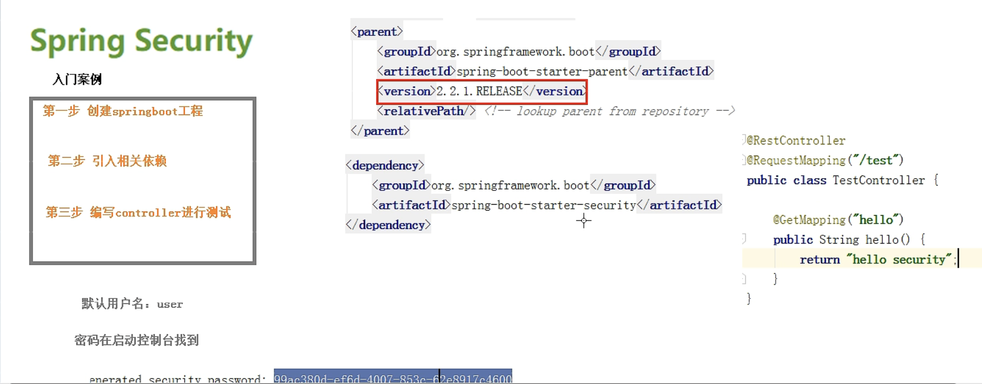Image resolution: width=982 pixels, height=384 pixels.
Task: Collapse the fold marker beside @RestController
Action: point(744,140)
